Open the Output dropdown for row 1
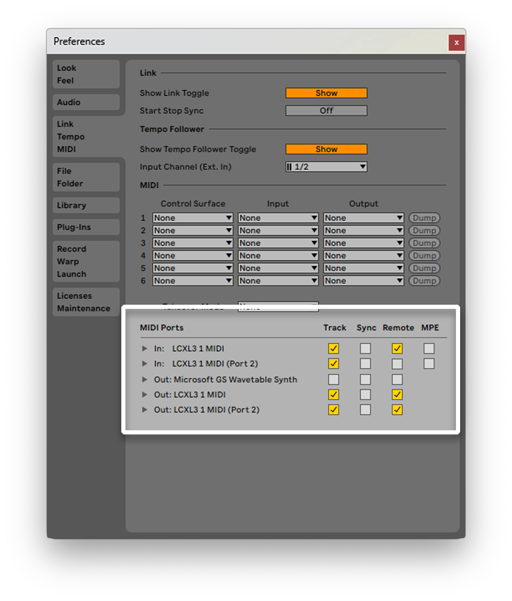This screenshot has width=512, height=601. click(x=364, y=218)
